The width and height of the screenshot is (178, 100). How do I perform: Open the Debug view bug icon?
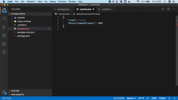click(4, 35)
